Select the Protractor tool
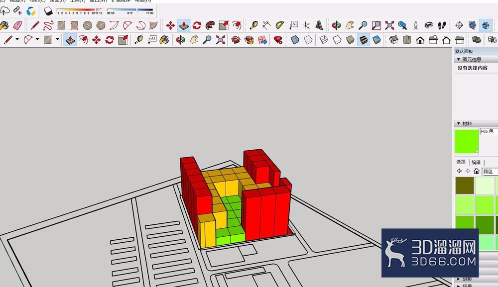Image resolution: width=498 pixels, height=287 pixels. pos(279,25)
